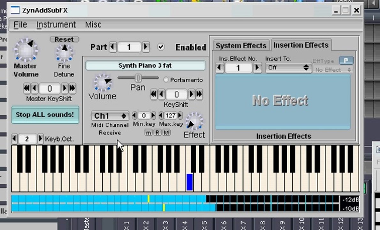The width and height of the screenshot is (380, 230).
Task: Click the blue highlighted piano key
Action: tap(189, 182)
